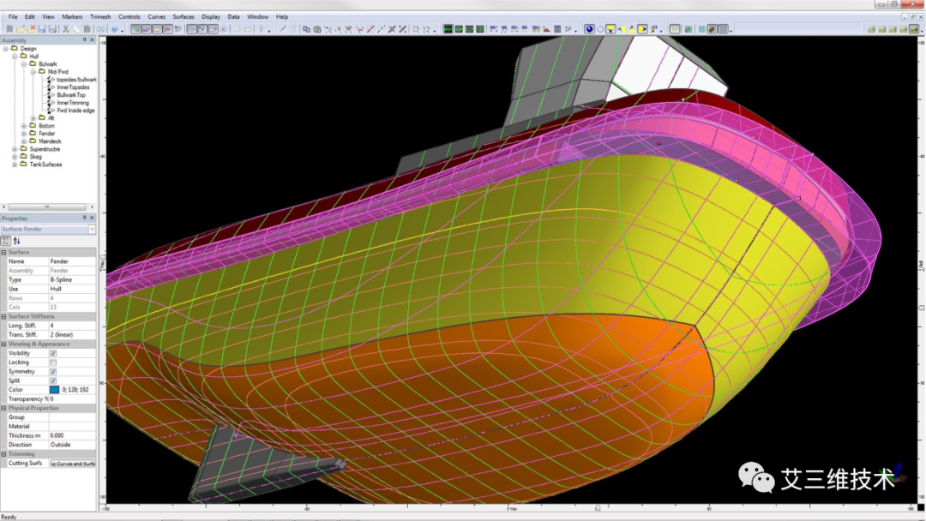
Task: Open the Display menu
Action: [x=211, y=16]
